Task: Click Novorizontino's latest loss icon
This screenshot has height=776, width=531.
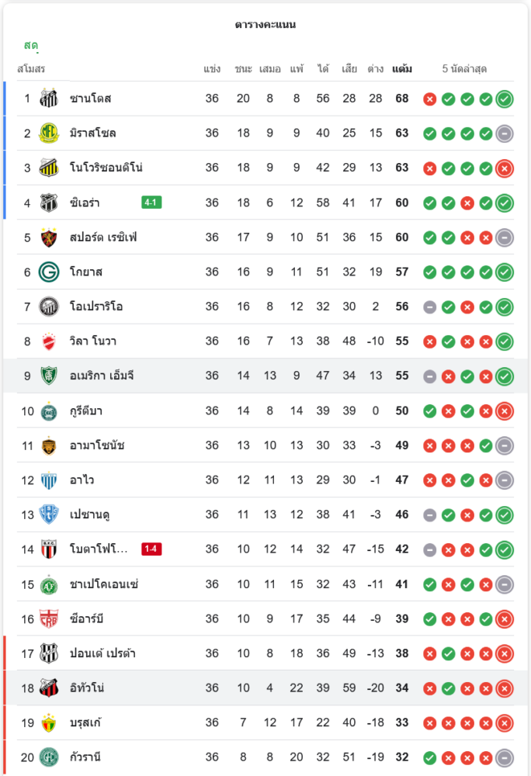Action: click(505, 168)
